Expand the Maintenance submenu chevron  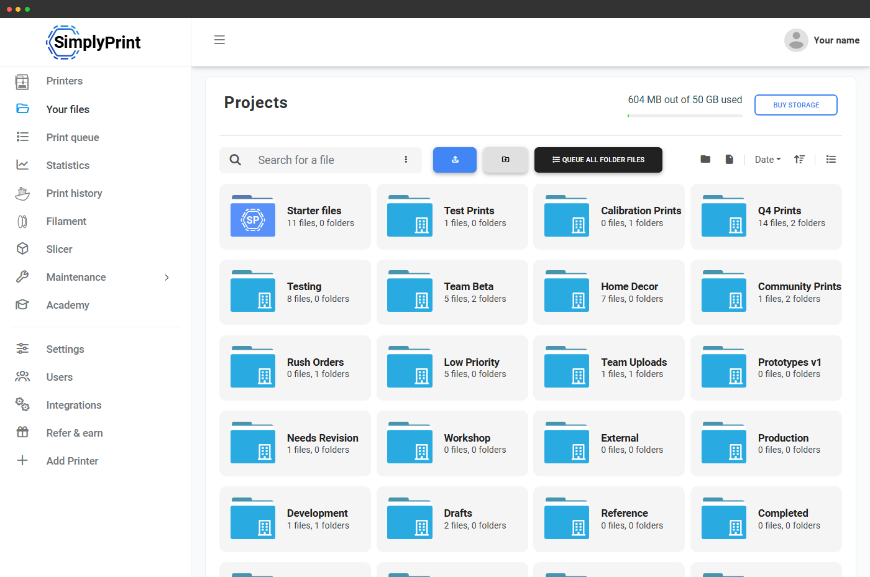(167, 277)
